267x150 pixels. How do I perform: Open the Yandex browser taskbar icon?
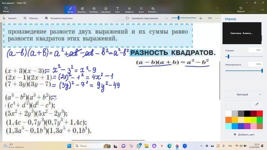click(162, 146)
